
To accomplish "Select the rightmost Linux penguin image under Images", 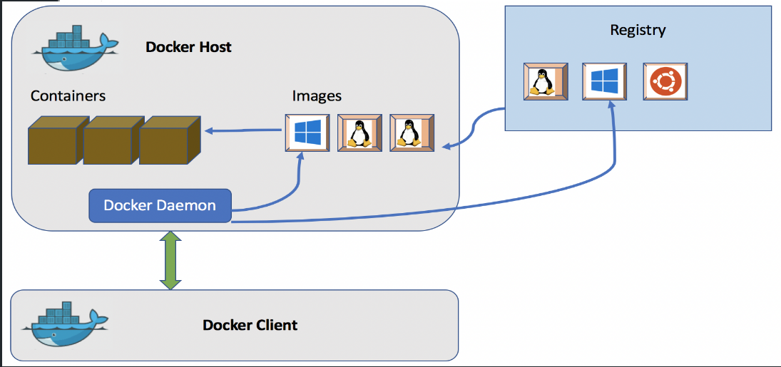I will coord(412,133).
